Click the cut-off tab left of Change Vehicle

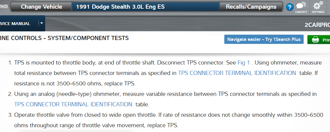(4, 7)
